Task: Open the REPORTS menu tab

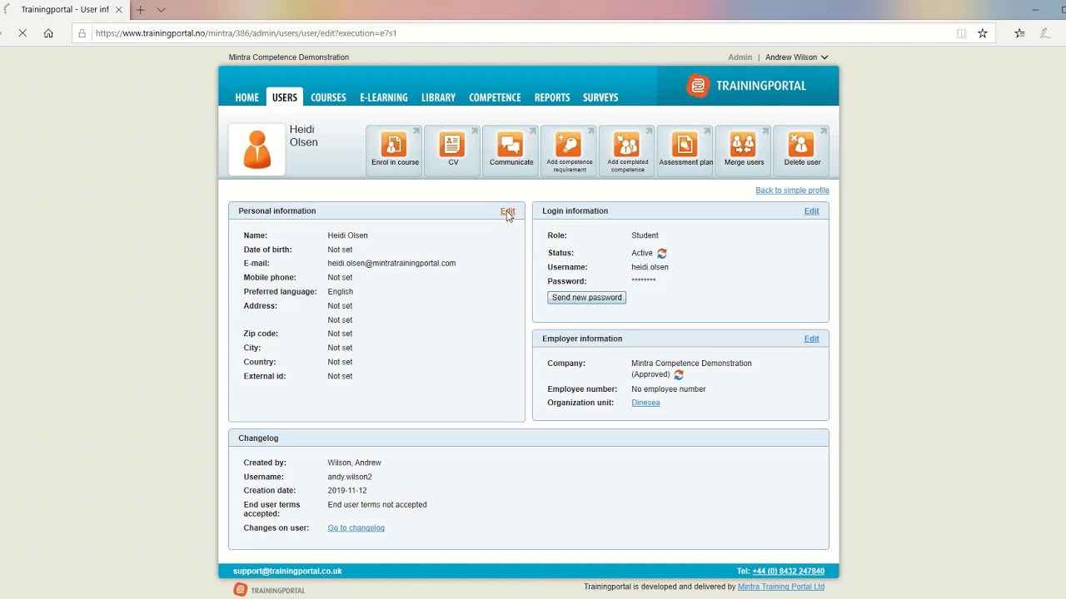Action: pos(552,97)
